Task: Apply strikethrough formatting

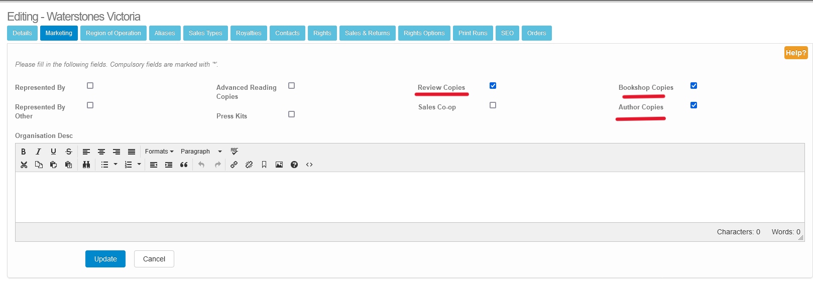Action: coord(69,152)
